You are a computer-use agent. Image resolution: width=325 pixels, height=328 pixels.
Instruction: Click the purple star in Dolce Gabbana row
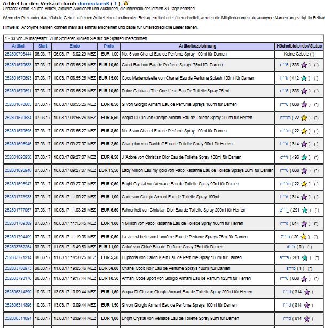point(304,91)
